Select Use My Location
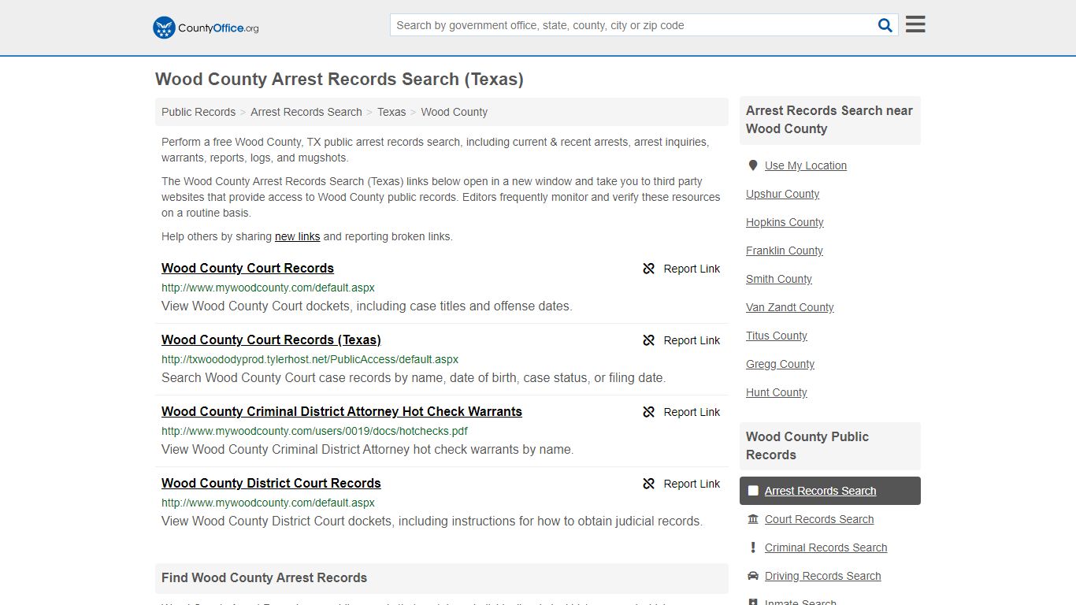1076x605 pixels. tap(806, 165)
